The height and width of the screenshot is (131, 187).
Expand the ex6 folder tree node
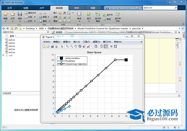click(3, 55)
